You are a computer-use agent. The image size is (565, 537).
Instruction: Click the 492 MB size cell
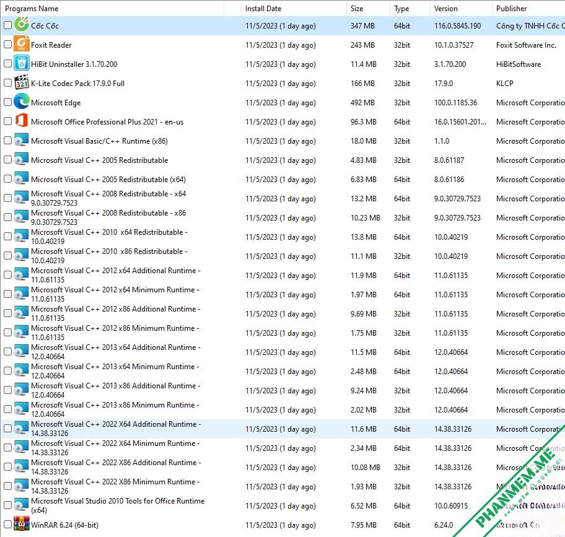click(x=363, y=103)
